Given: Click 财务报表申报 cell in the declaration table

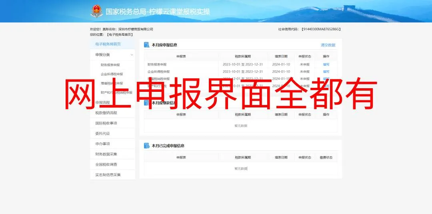Looking at the screenshot, I should [157, 64].
